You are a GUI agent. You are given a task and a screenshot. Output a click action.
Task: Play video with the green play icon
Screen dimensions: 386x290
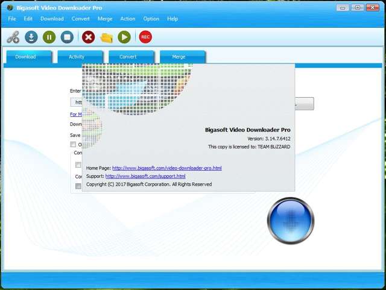pos(124,37)
